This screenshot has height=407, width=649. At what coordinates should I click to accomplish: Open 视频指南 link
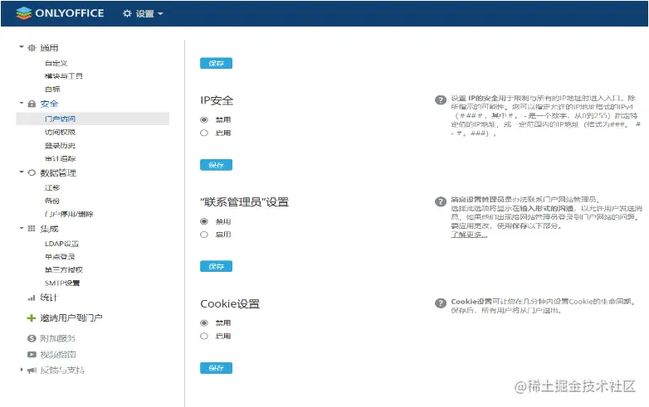(58, 355)
